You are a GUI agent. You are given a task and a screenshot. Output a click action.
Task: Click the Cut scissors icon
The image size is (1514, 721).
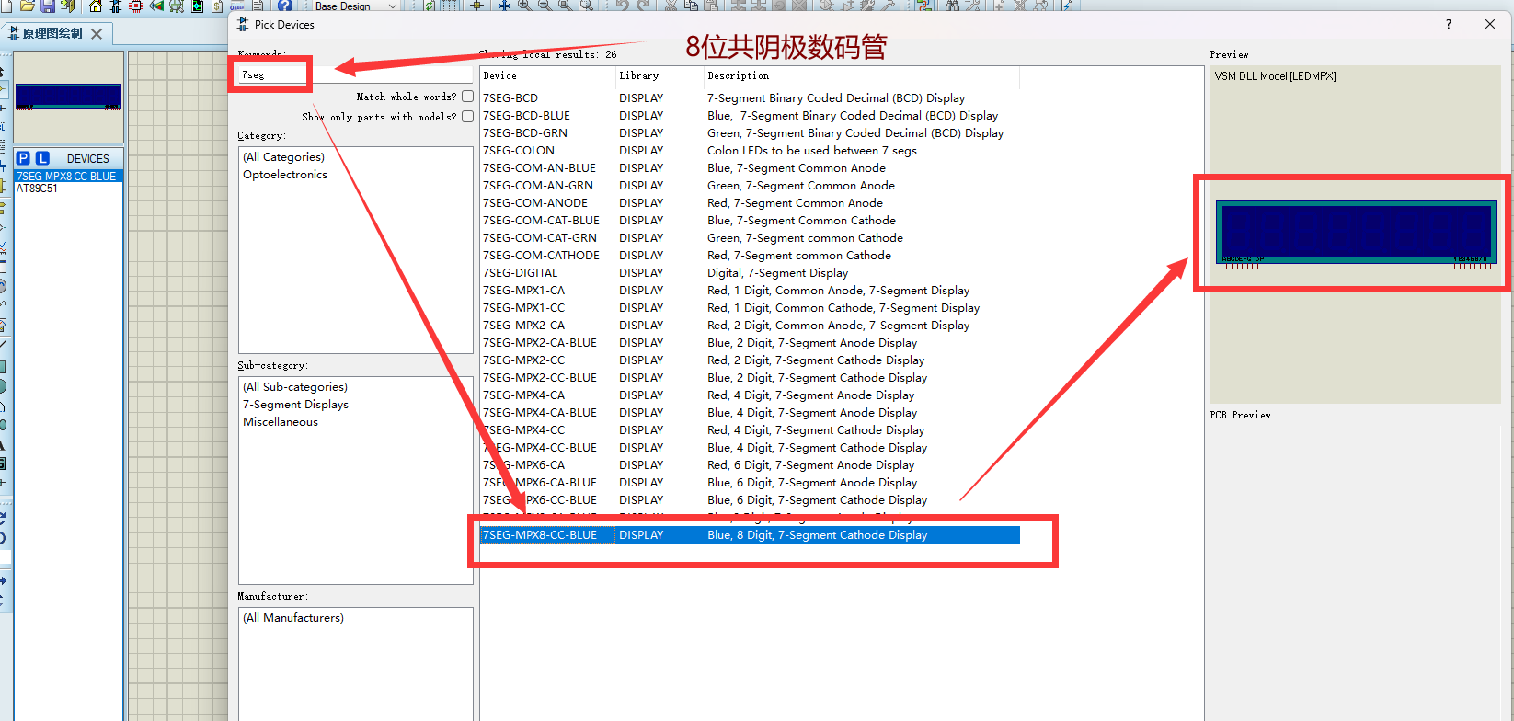click(671, 6)
